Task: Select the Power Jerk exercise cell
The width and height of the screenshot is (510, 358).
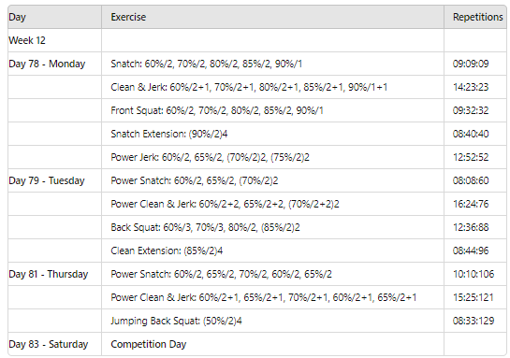Action: coord(272,157)
